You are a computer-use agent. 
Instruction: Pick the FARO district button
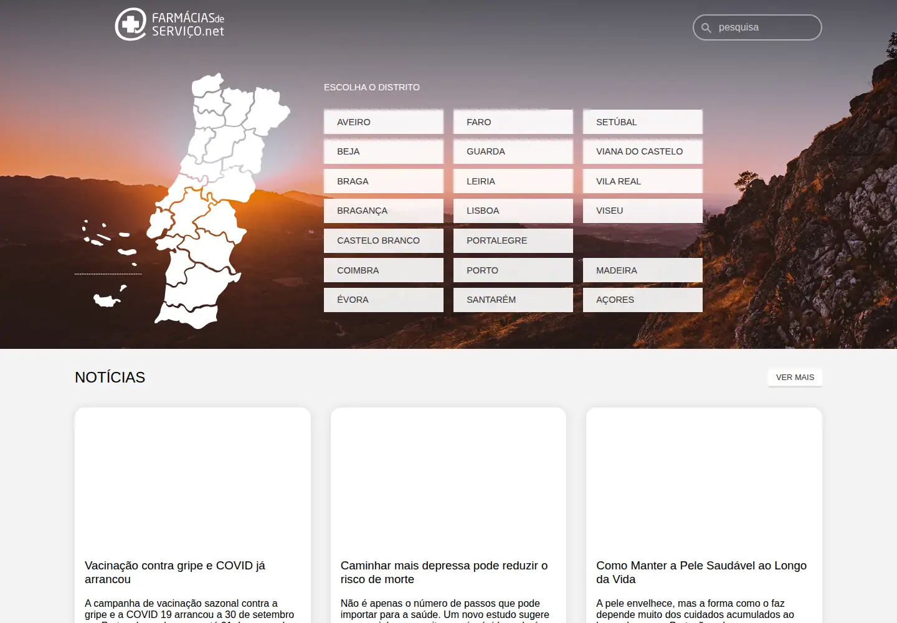point(513,122)
